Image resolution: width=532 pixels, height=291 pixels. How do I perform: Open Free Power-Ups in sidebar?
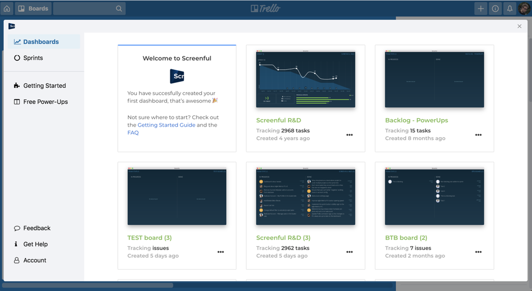click(44, 102)
